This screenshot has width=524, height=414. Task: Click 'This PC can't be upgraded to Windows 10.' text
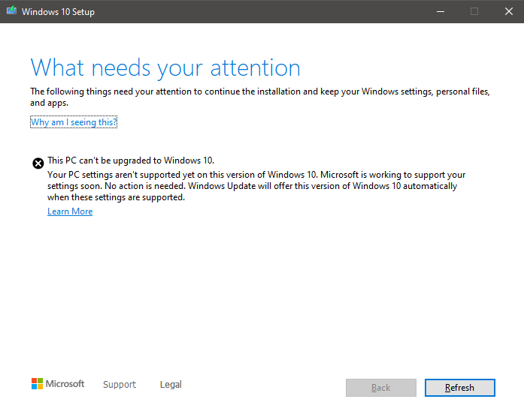131,160
